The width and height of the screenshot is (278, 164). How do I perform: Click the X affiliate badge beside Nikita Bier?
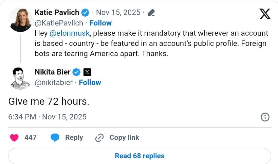(x=87, y=72)
